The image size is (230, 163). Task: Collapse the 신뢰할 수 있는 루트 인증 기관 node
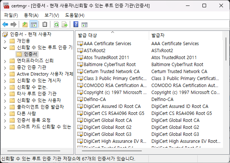(5, 48)
